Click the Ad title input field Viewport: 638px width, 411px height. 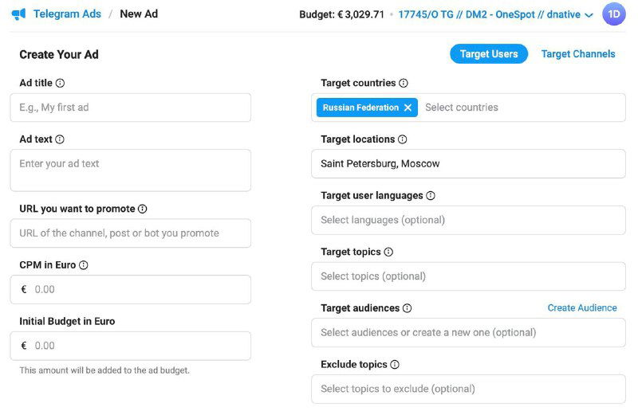point(130,108)
